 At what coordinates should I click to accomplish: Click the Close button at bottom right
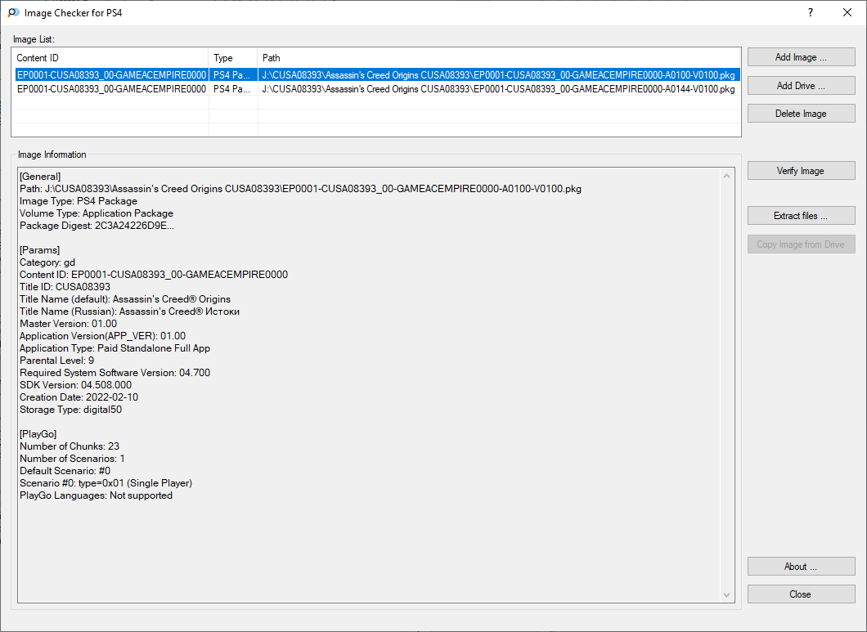[801, 594]
